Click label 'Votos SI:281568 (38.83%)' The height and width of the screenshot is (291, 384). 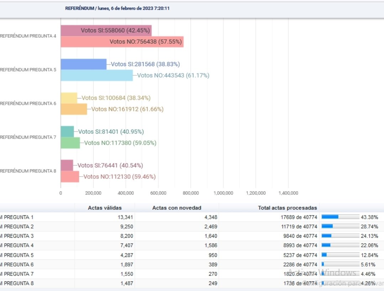[x=145, y=64]
